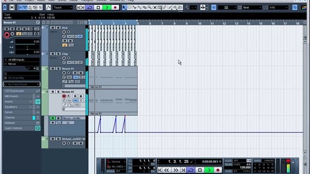This screenshot has width=310, height=174.
Task: Click the top toolbar green Play button
Action: point(107,8)
